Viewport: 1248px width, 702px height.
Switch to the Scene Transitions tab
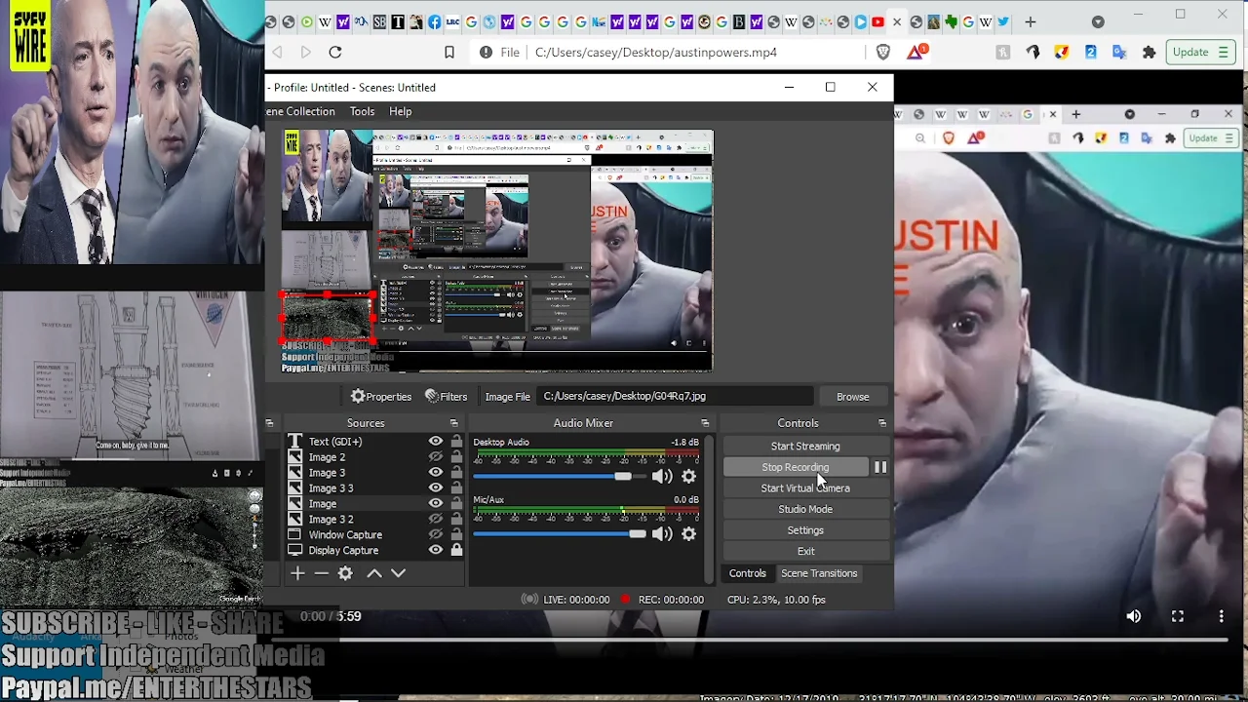[x=818, y=573]
